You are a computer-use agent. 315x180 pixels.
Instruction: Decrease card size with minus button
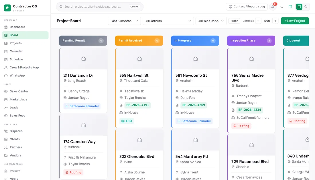tap(258, 21)
